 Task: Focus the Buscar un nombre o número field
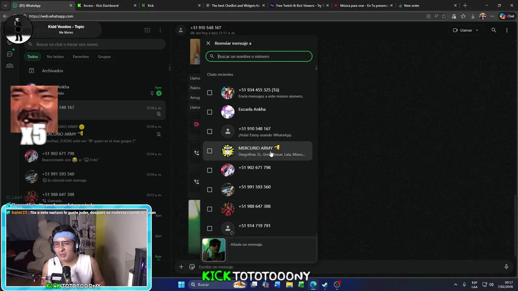pos(259,57)
